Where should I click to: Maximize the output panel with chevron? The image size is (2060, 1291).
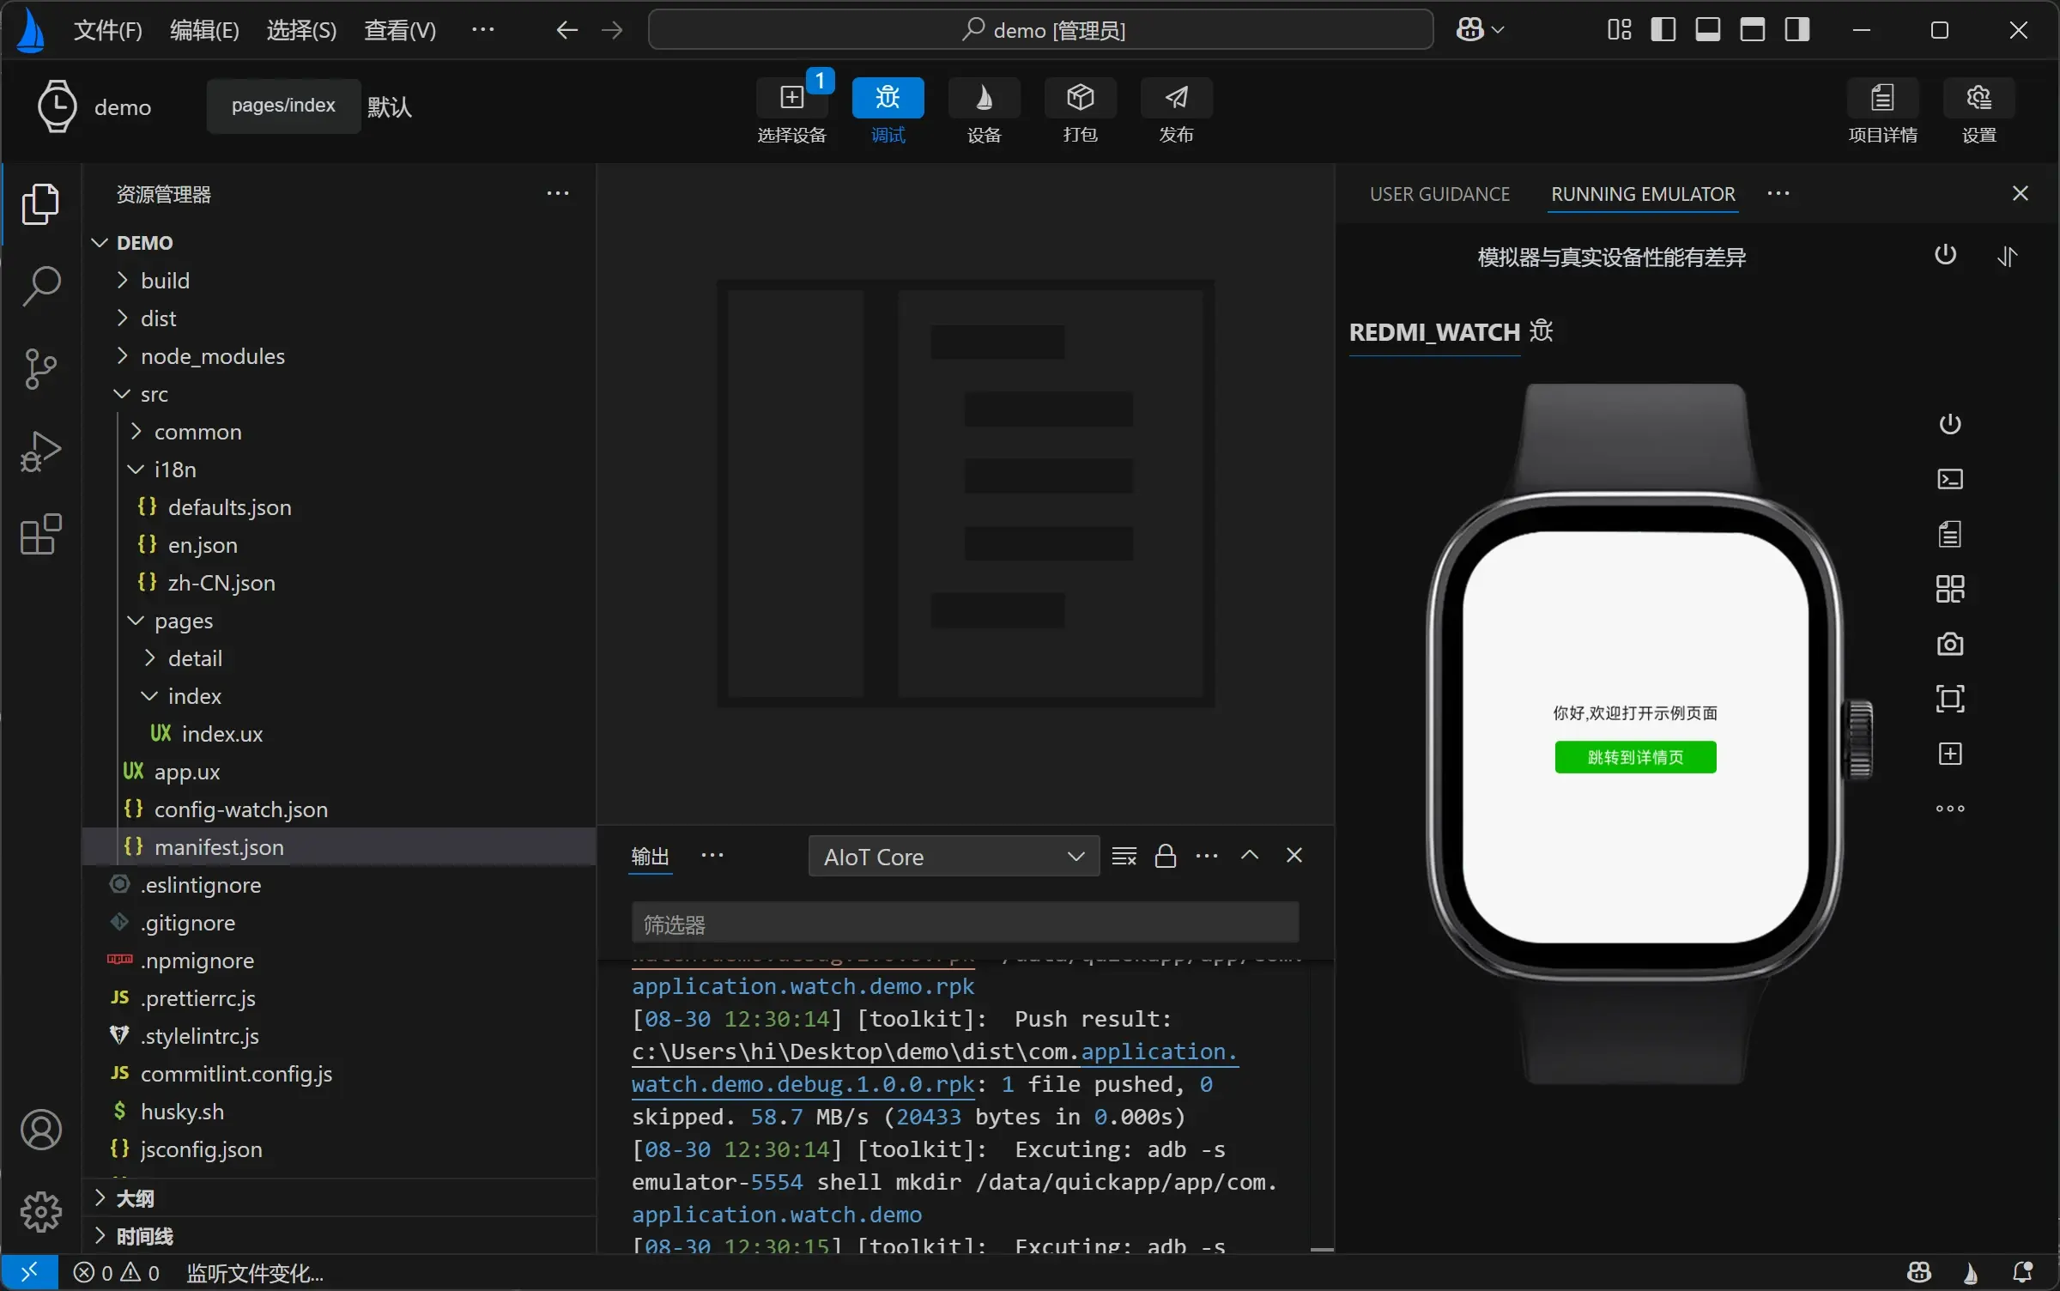pyautogui.click(x=1250, y=855)
